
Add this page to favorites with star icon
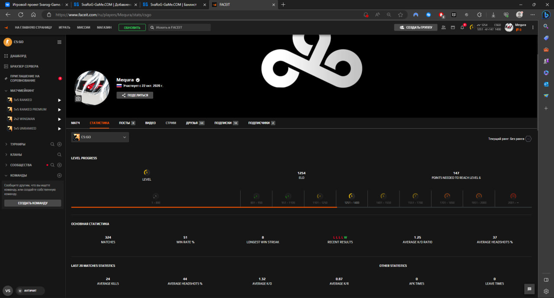pyautogui.click(x=400, y=15)
